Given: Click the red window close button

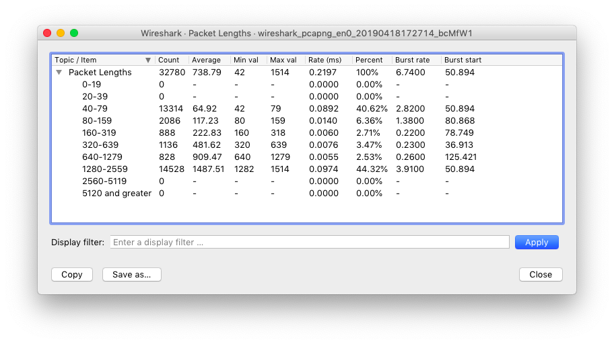Looking at the screenshot, I should click(47, 33).
